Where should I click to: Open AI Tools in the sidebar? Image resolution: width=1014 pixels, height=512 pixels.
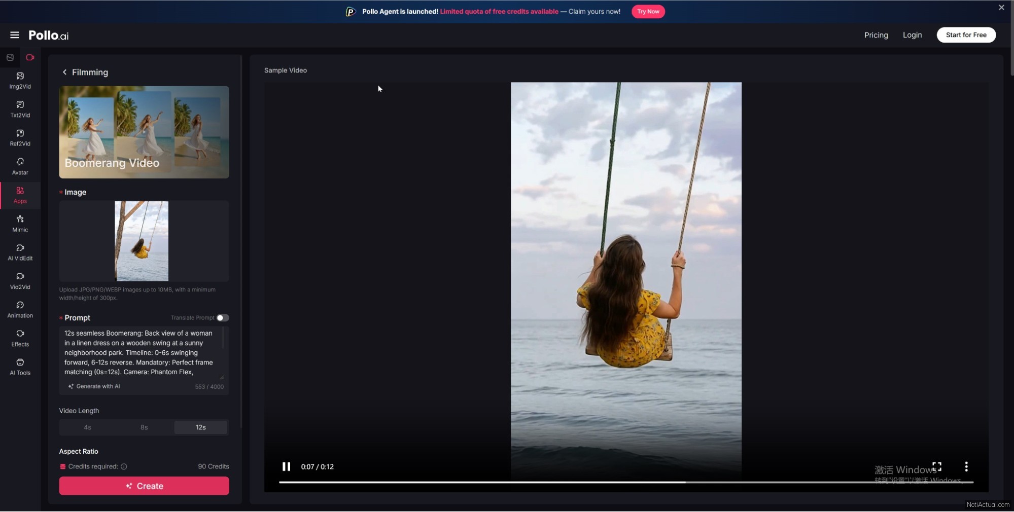20,367
